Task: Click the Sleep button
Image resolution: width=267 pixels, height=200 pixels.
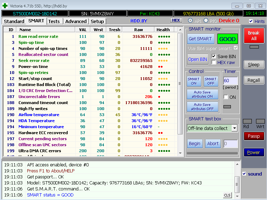Action: tap(254, 65)
